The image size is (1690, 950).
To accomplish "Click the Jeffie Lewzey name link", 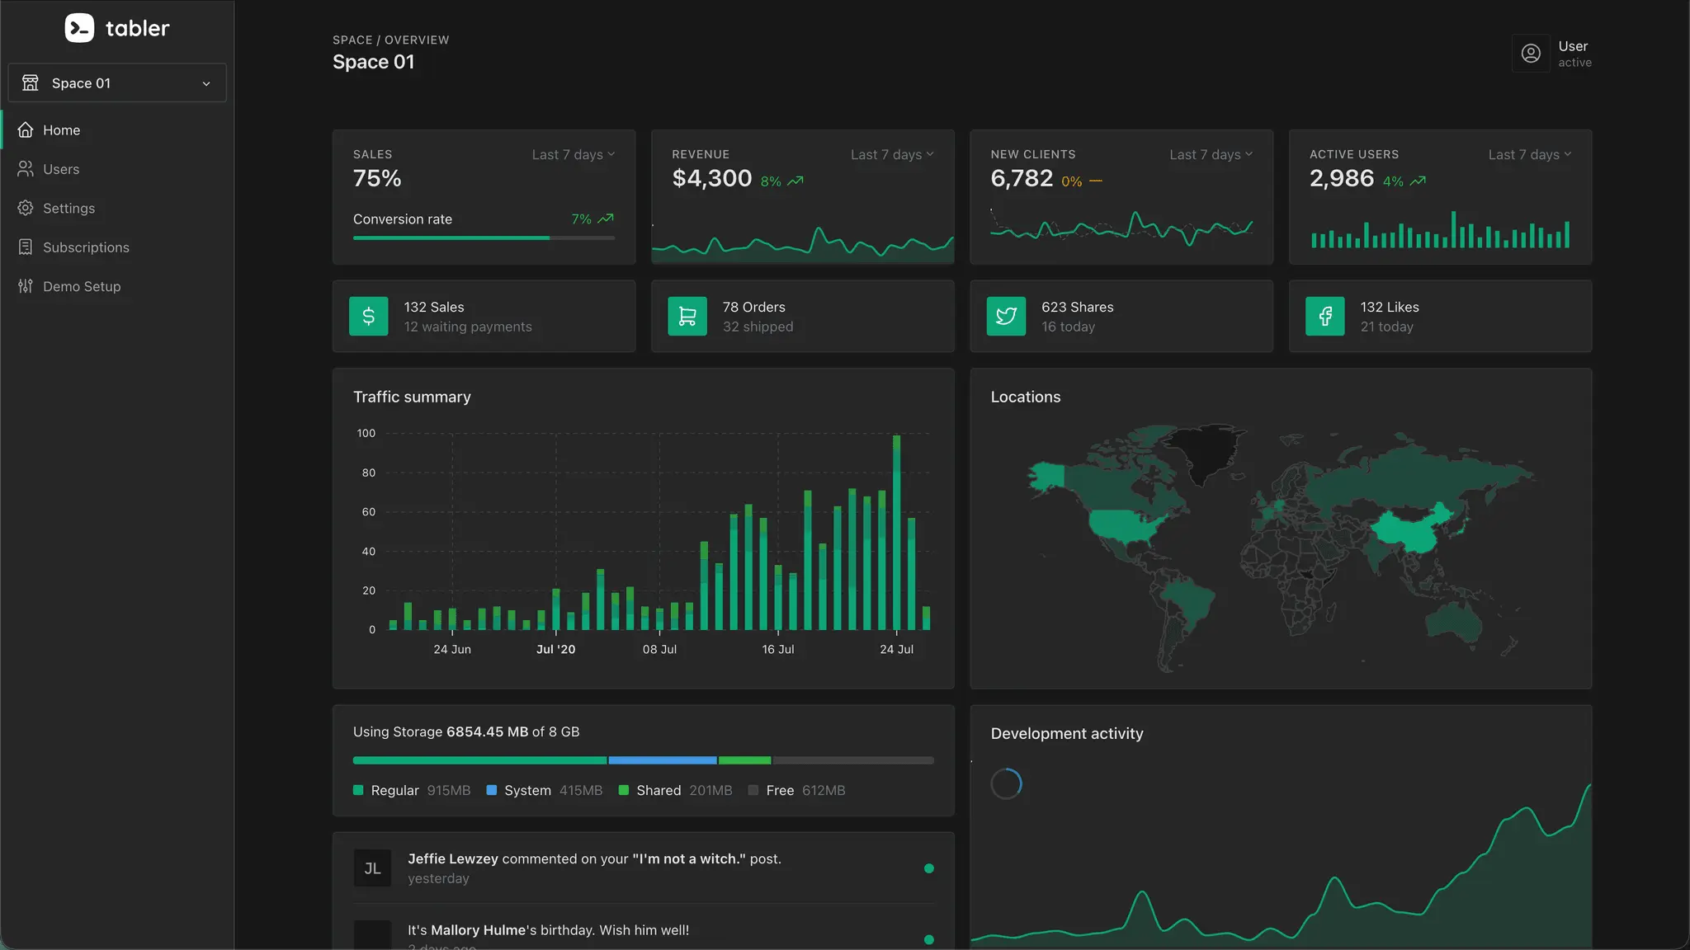I will (x=453, y=858).
